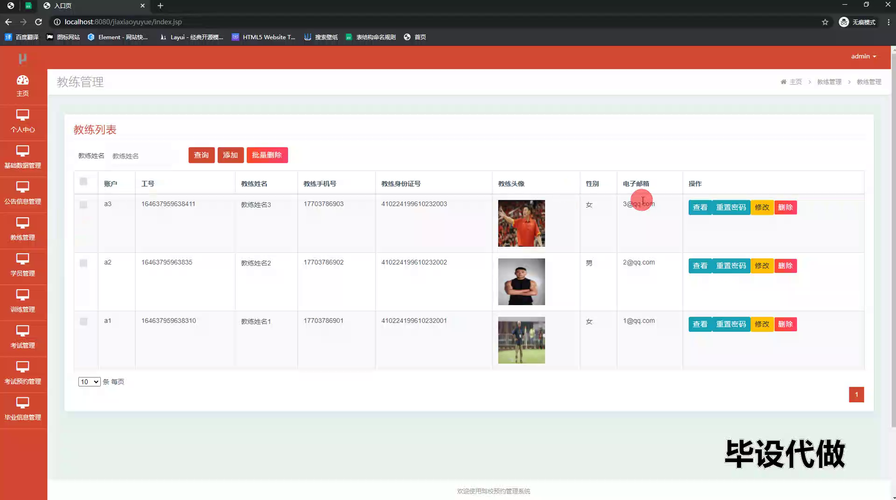
Task: Open 基础数据管理 icon in sidebar
Action: point(22,151)
